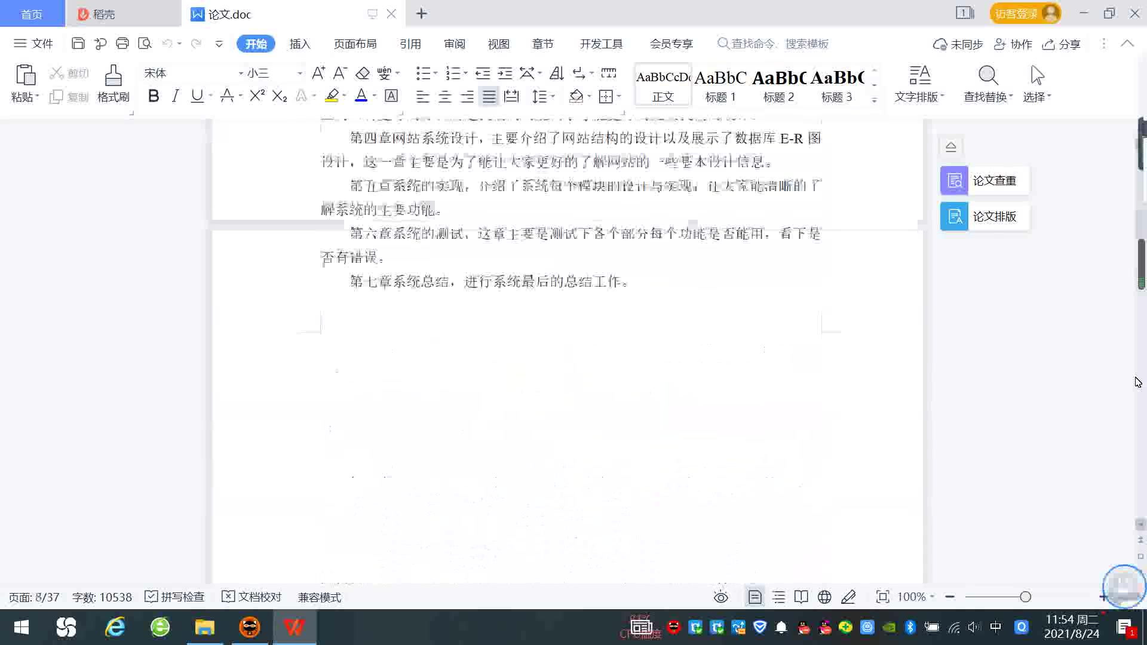Apply Bold formatting with B icon
The height and width of the screenshot is (645, 1147).
click(x=154, y=96)
